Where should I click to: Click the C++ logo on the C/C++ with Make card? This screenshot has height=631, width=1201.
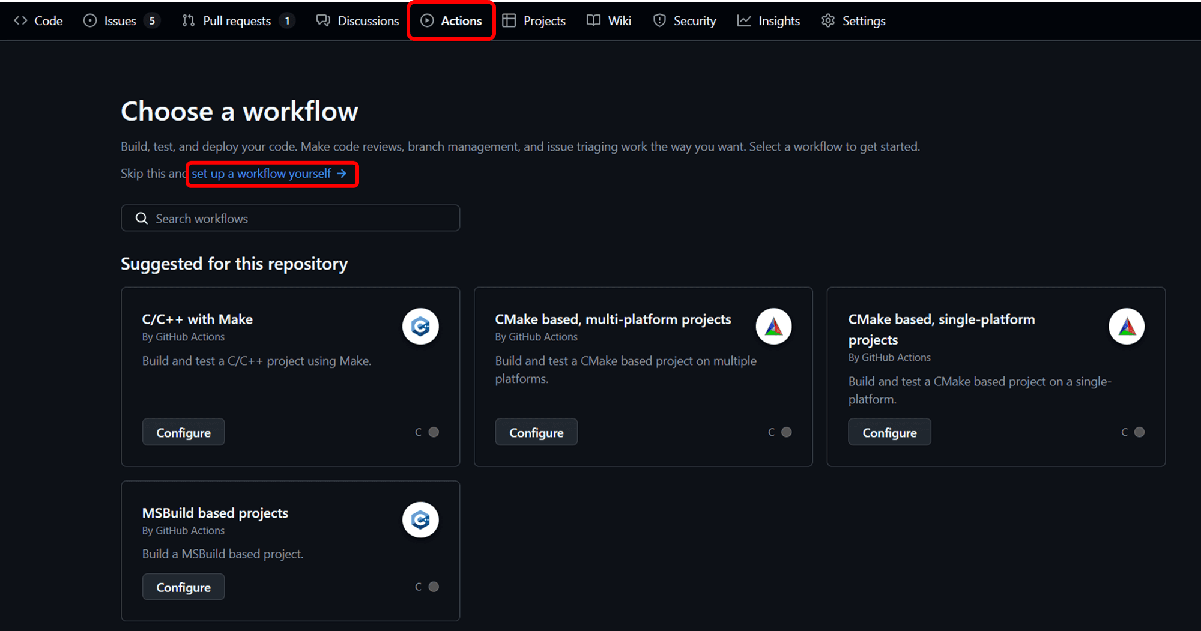coord(420,327)
